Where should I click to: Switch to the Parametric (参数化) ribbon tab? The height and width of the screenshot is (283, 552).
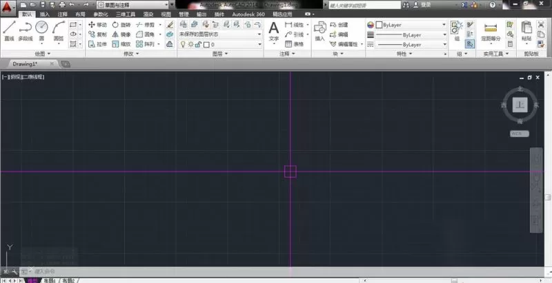coord(101,14)
